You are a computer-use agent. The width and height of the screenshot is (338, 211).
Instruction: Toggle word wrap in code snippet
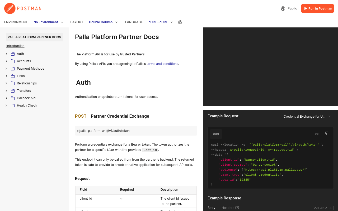[317, 133]
